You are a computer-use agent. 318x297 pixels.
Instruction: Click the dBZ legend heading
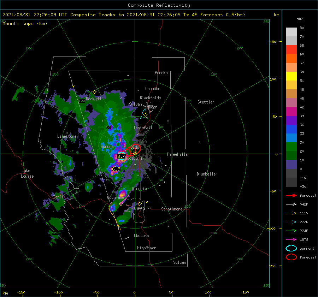[x=300, y=19]
